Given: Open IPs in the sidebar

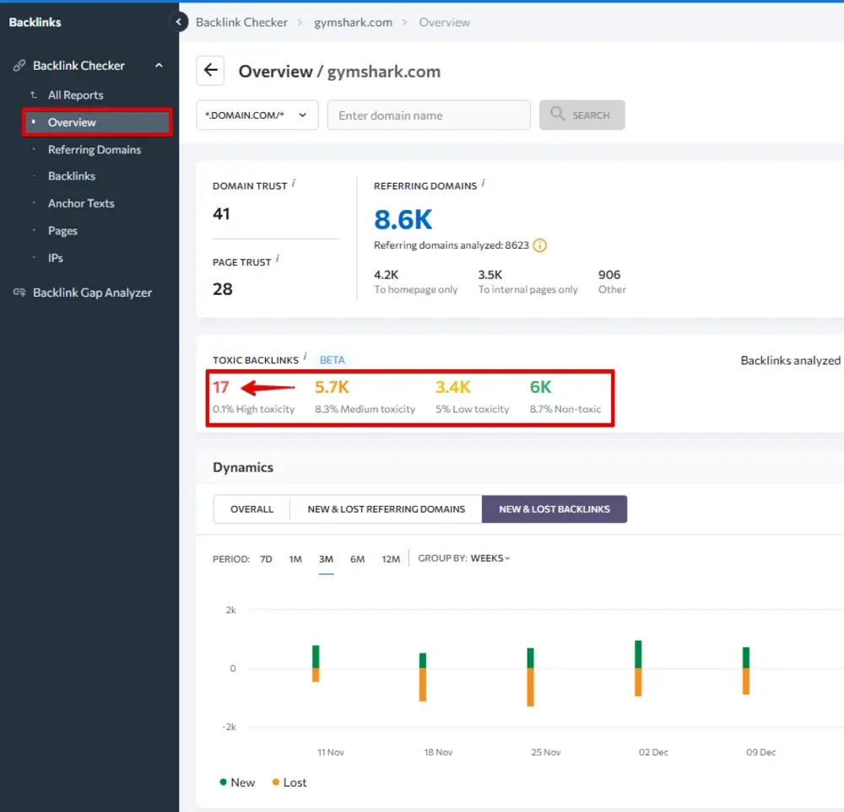Looking at the screenshot, I should 56,258.
